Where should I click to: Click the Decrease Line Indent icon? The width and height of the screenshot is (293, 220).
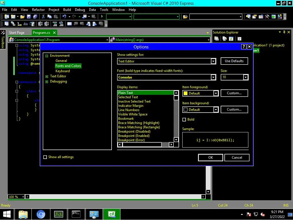click(x=40, y=24)
